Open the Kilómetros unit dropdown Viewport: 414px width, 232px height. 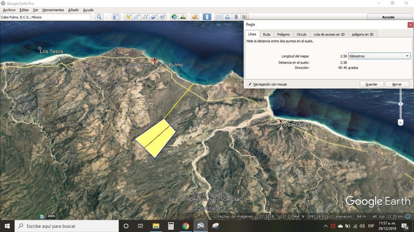379,56
